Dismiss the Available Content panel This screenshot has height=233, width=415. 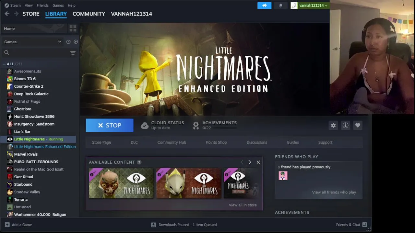tap(258, 162)
